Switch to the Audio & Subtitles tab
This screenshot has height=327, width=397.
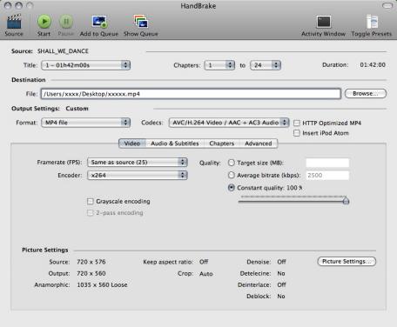[175, 143]
